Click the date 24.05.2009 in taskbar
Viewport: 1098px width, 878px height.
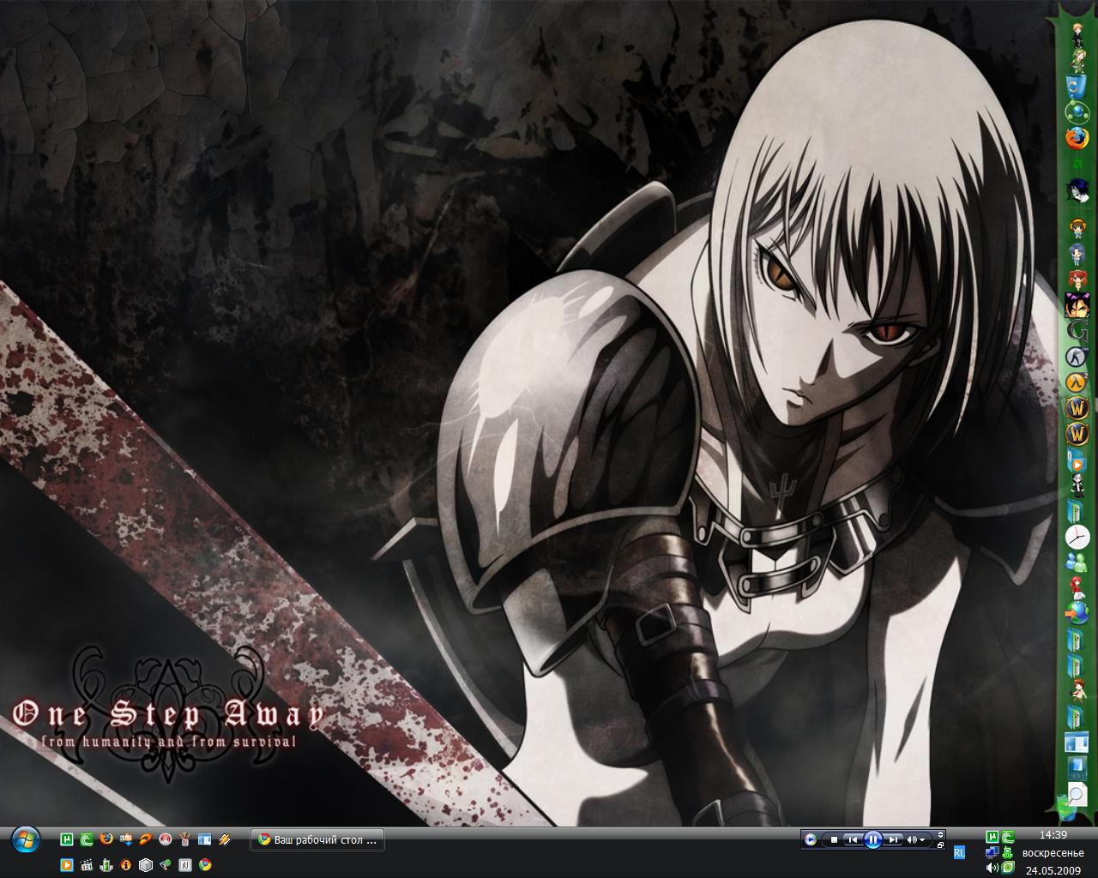pos(1053,870)
